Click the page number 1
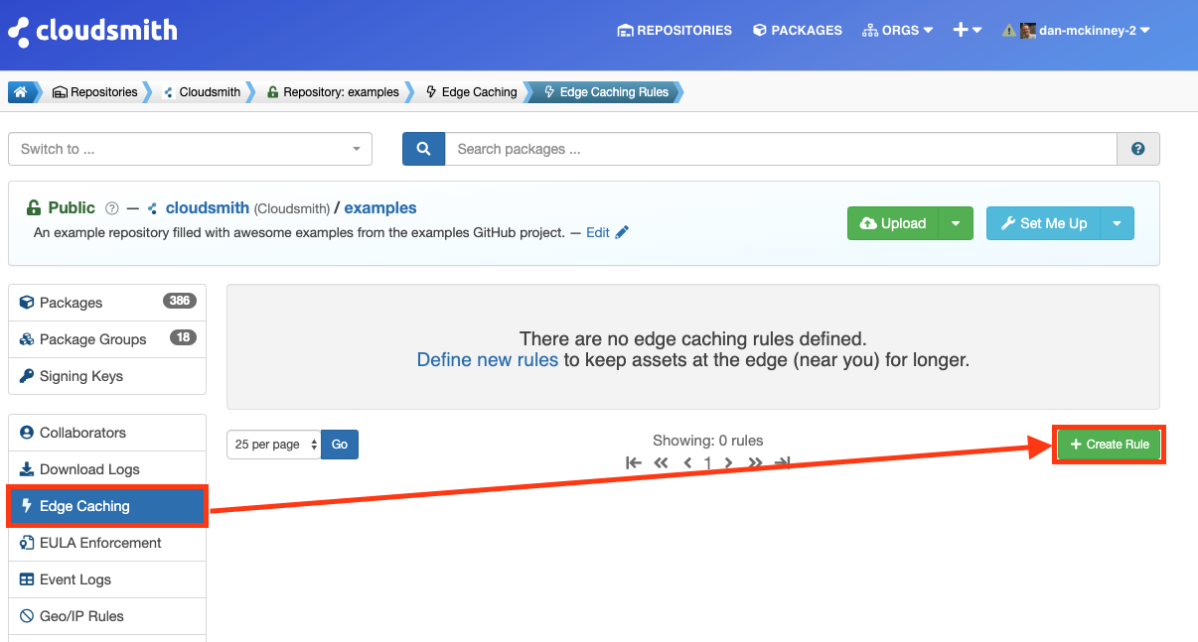The width and height of the screenshot is (1198, 642). (708, 462)
